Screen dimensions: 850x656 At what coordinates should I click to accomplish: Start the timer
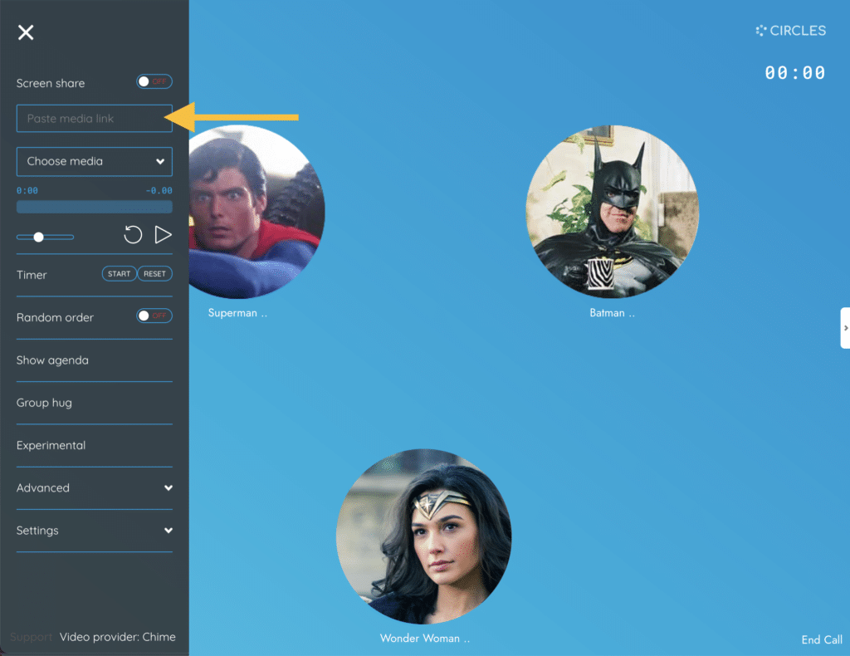tap(119, 274)
